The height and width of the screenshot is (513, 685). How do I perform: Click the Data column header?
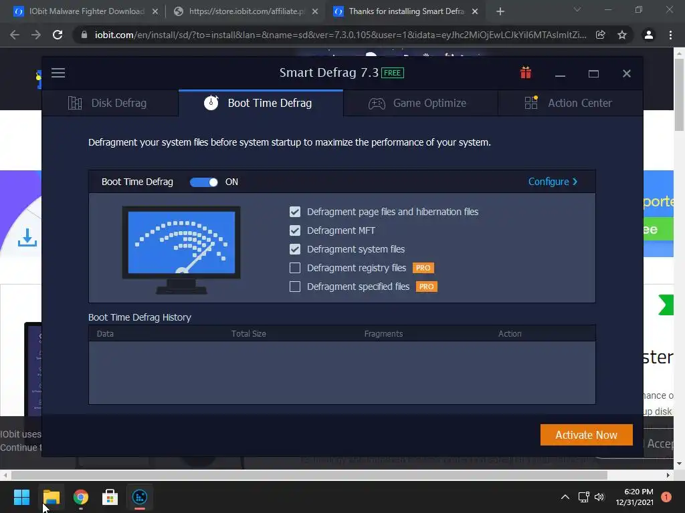coord(105,334)
